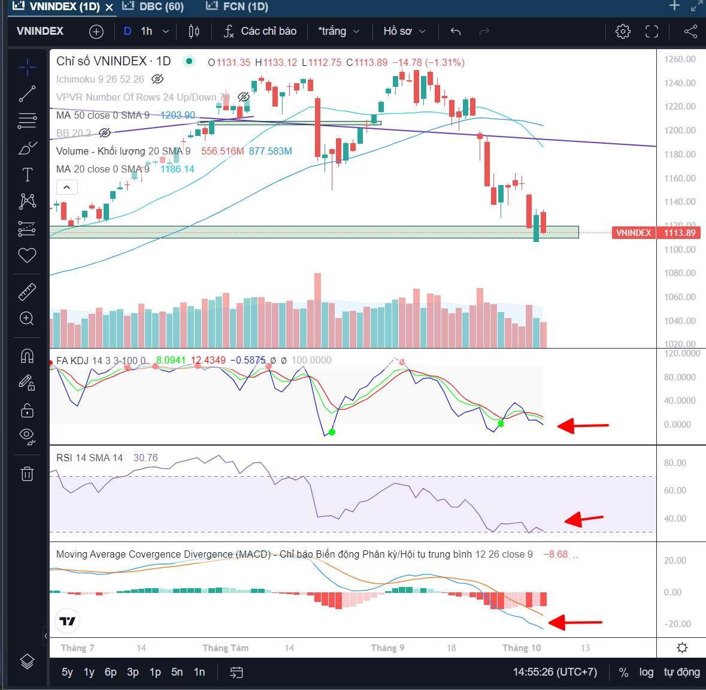The image size is (706, 690).
Task: Open the heart favorites icons tool
Action: tap(27, 255)
